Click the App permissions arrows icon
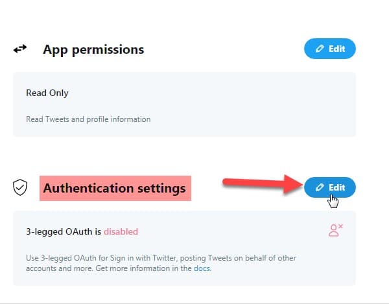Image resolution: width=389 pixels, height=306 pixels. click(x=20, y=49)
